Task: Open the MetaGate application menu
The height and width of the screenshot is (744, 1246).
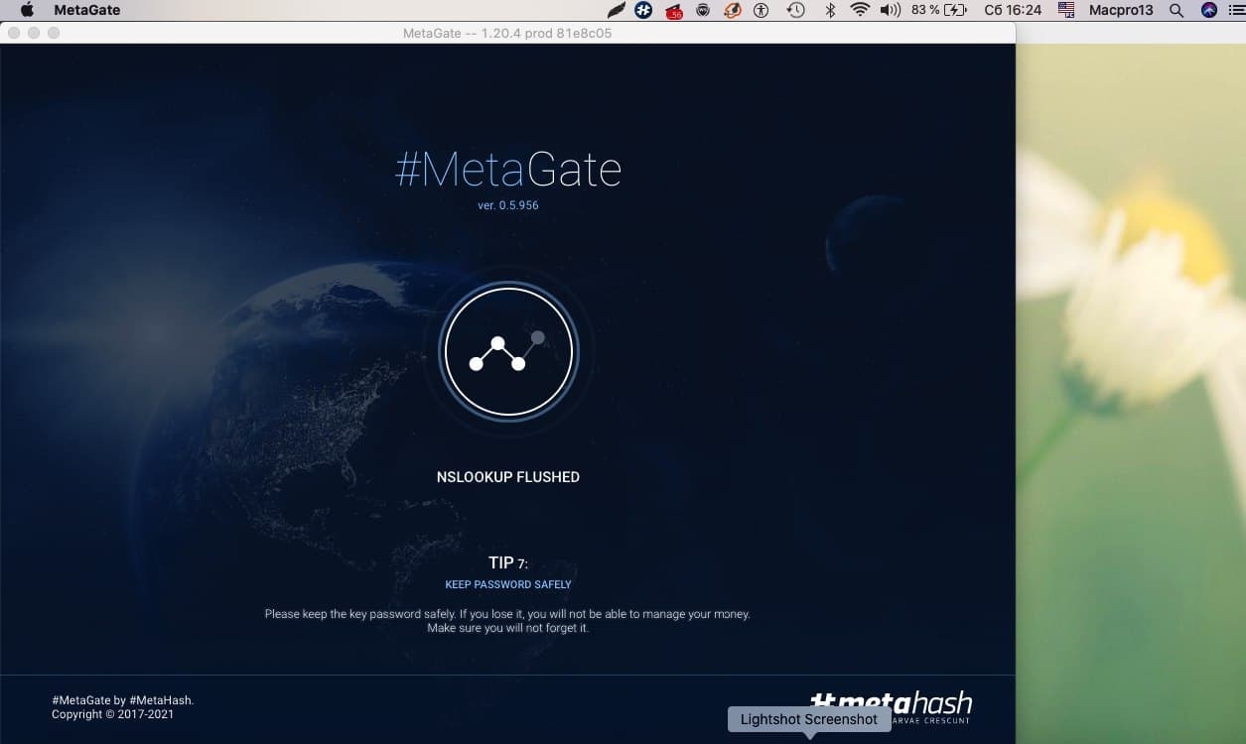Action: point(86,10)
